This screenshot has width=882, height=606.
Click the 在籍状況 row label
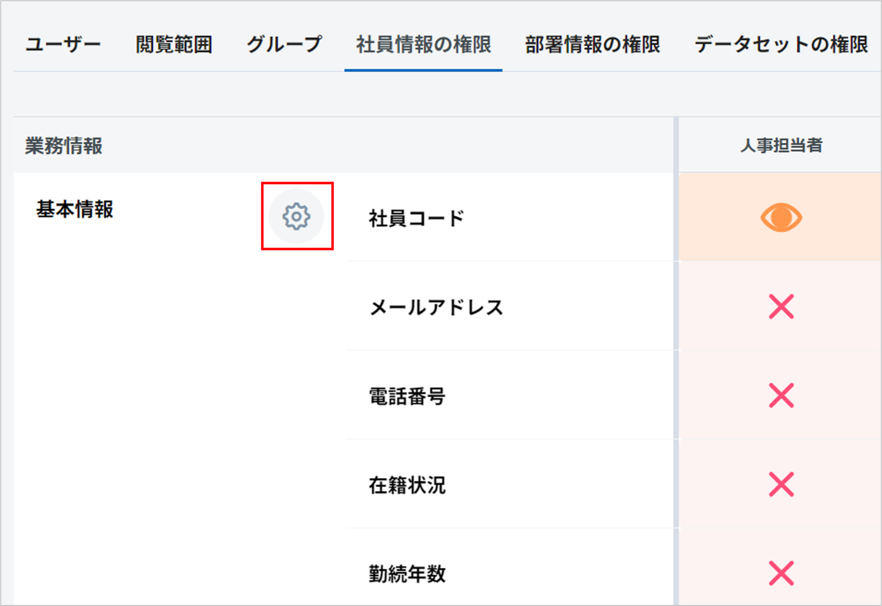point(407,485)
